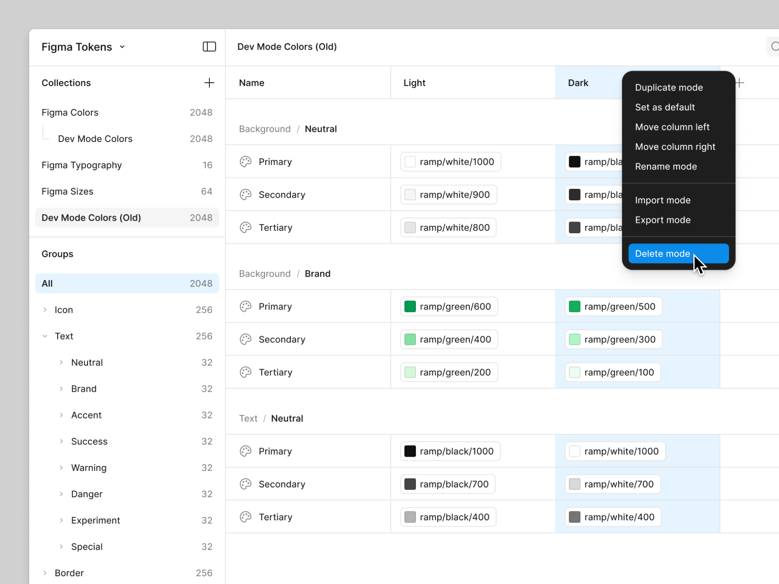Open the Figma Typography collection
779x584 pixels.
82,165
